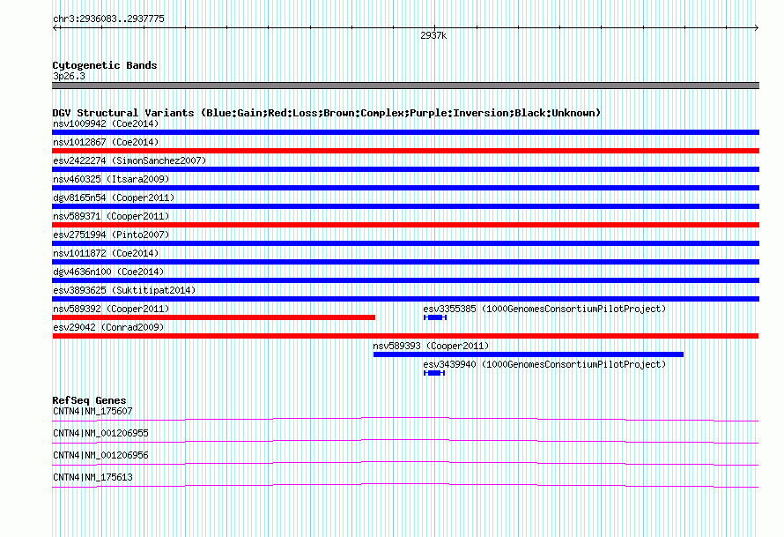Click the blue bar under nsv589393

[528, 354]
